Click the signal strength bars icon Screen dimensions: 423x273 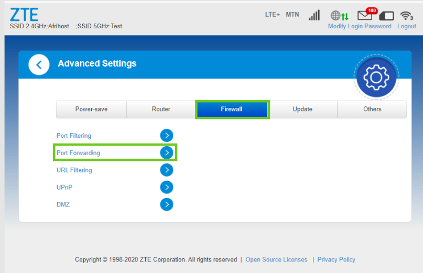click(x=314, y=15)
